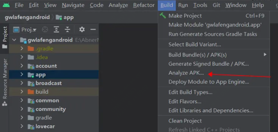Click the Android Studio logo icon
The height and width of the screenshot is (132, 278).
click(6, 5)
